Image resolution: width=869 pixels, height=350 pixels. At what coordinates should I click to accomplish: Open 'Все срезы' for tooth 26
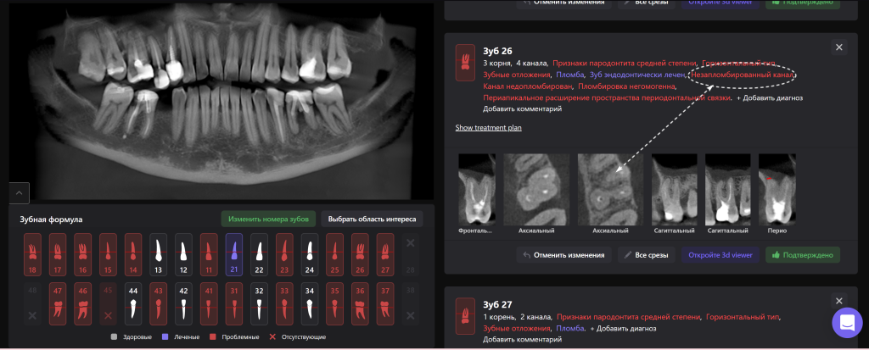pos(646,254)
